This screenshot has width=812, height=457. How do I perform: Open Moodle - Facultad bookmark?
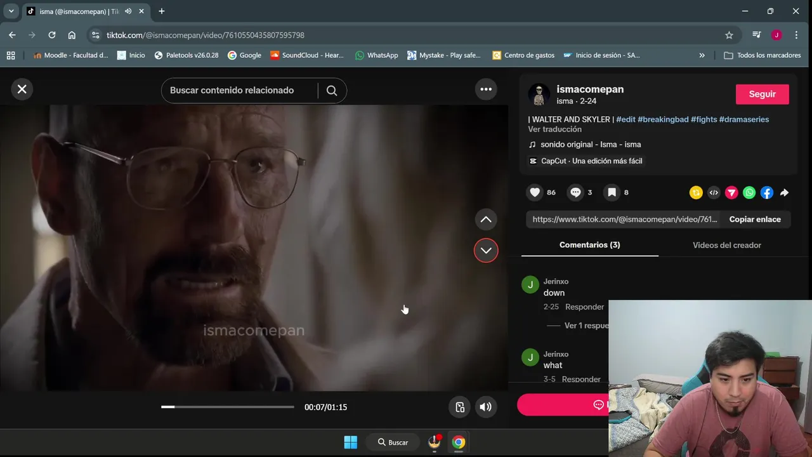[x=70, y=55]
